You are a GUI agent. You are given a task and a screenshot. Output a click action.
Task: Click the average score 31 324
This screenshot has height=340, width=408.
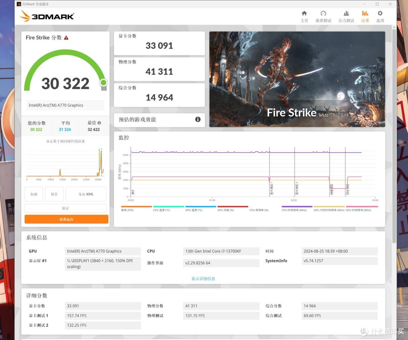pyautogui.click(x=65, y=130)
